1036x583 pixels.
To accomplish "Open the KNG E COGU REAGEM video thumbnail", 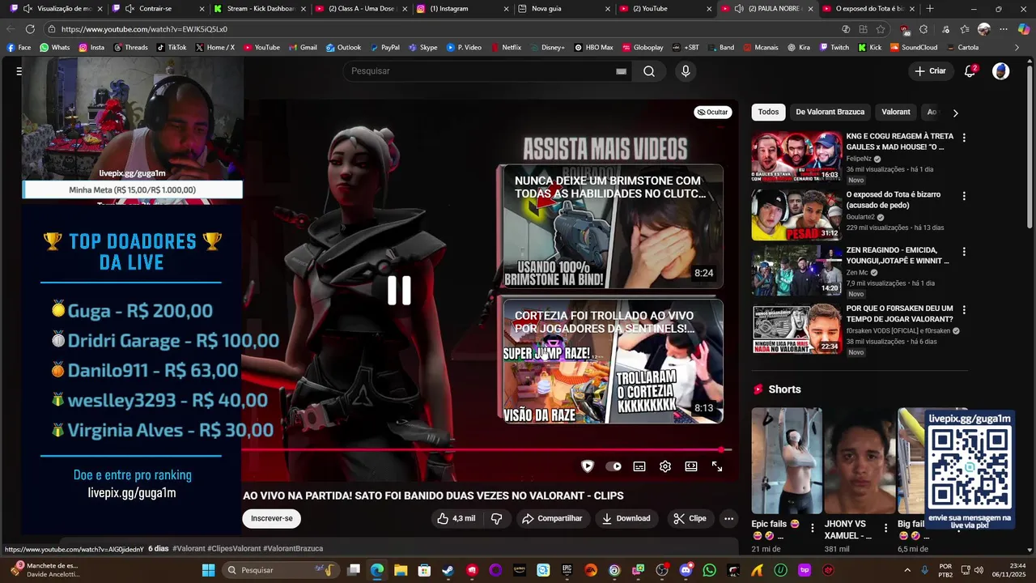I will coord(796,157).
